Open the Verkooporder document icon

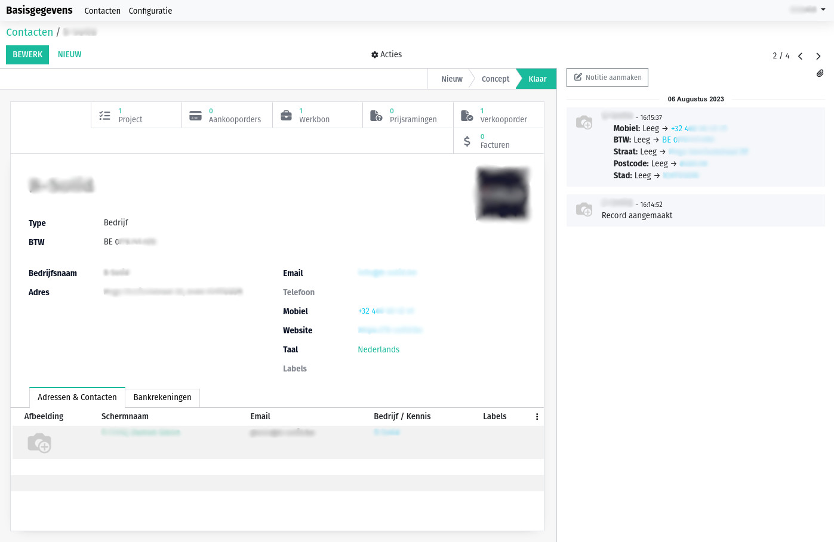tap(467, 114)
